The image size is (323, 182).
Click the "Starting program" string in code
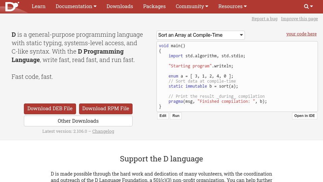click(x=190, y=66)
